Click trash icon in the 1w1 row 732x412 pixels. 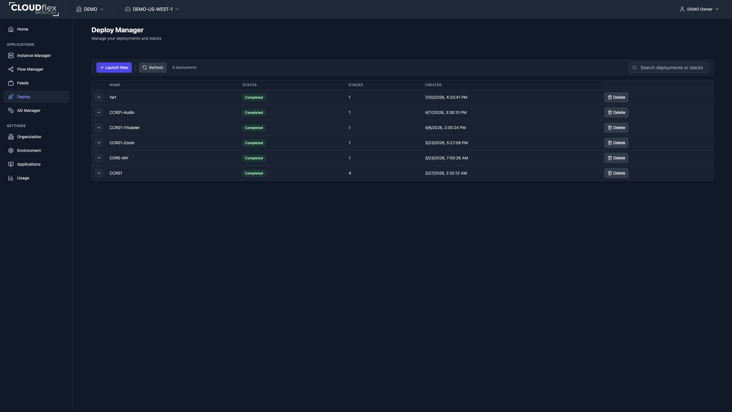coord(610,97)
